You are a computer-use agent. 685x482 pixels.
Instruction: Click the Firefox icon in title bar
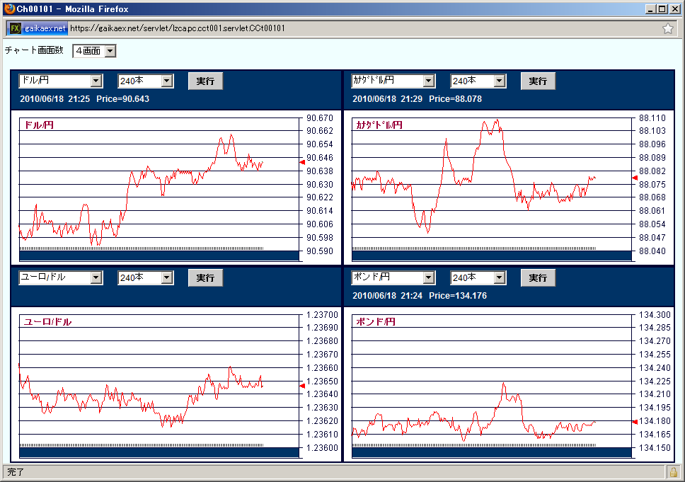tap(8, 8)
